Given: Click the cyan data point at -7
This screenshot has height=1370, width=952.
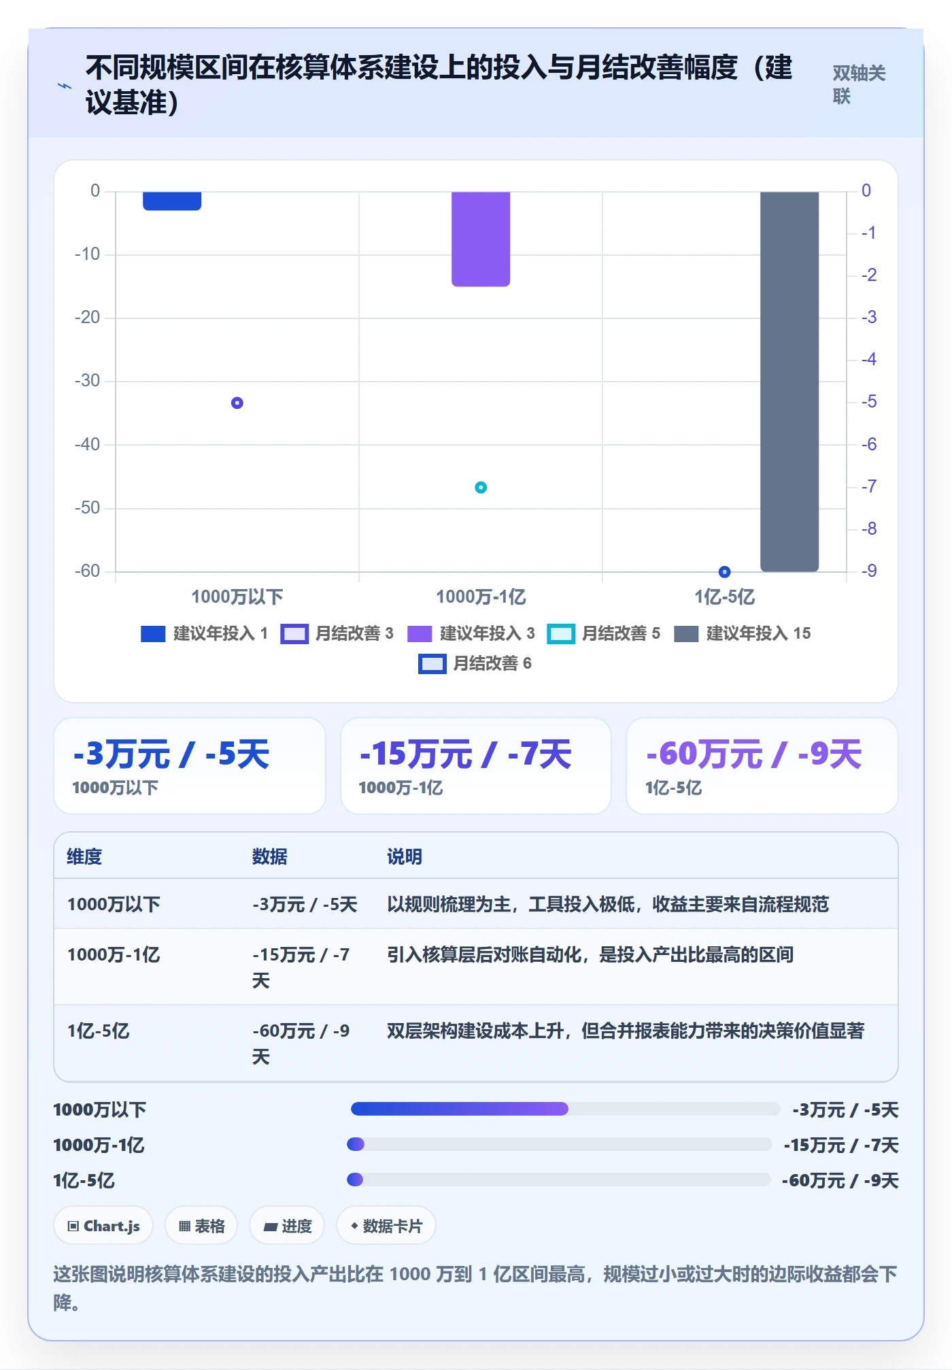Looking at the screenshot, I should pos(481,487).
